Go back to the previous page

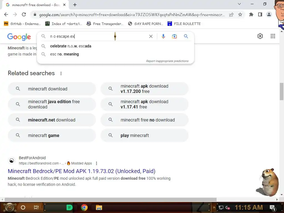pyautogui.click(x=6, y=14)
